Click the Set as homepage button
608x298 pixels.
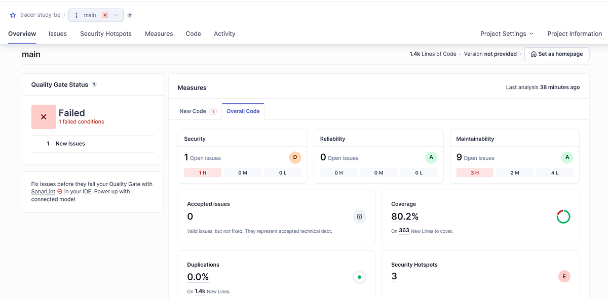pyautogui.click(x=556, y=54)
